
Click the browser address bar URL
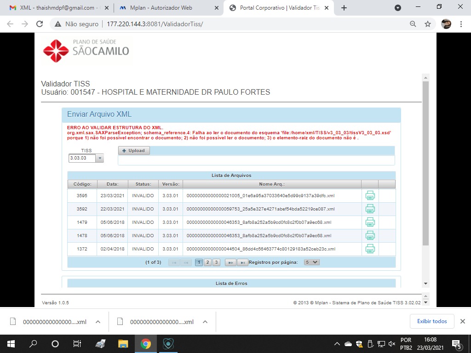pyautogui.click(x=155, y=24)
